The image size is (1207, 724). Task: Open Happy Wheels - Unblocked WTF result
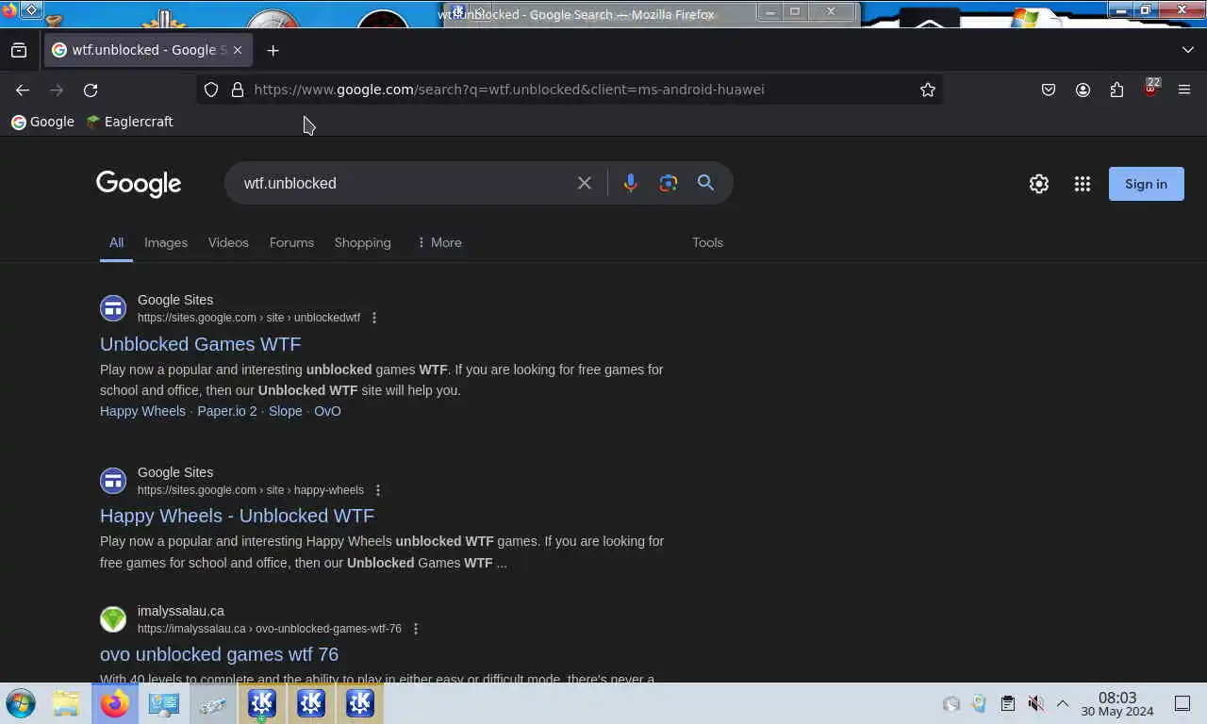pyautogui.click(x=237, y=516)
